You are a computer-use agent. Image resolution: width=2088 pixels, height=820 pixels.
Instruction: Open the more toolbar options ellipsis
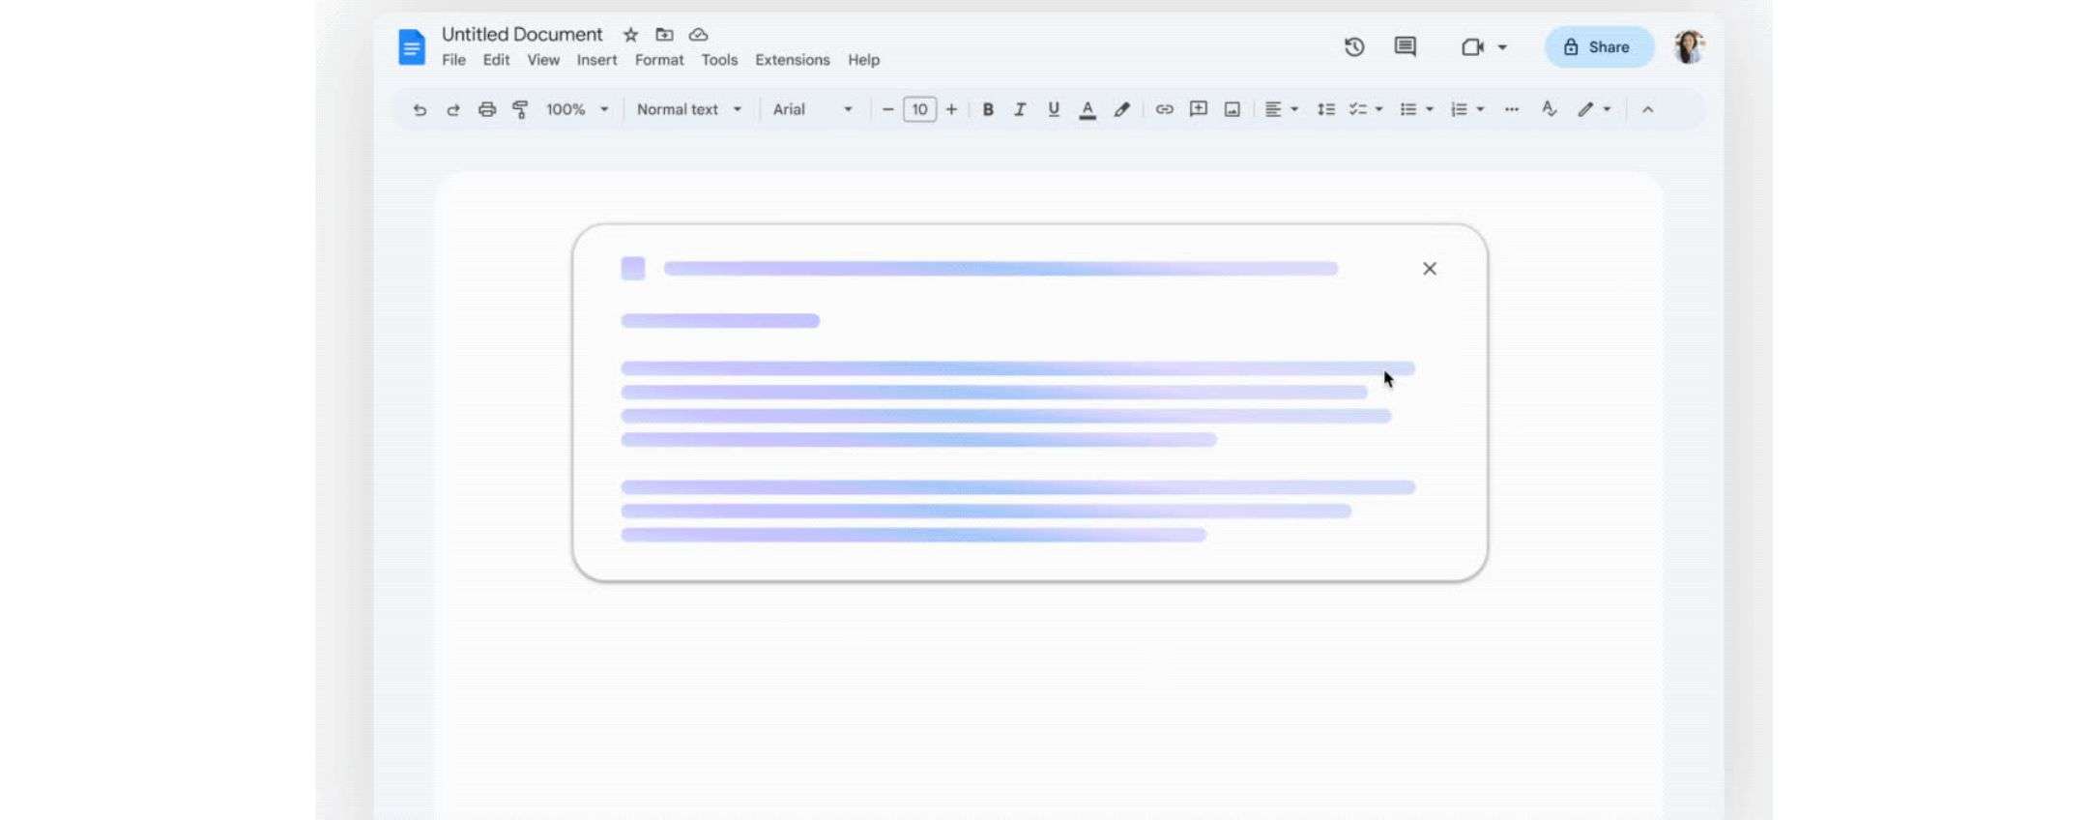[1512, 109]
